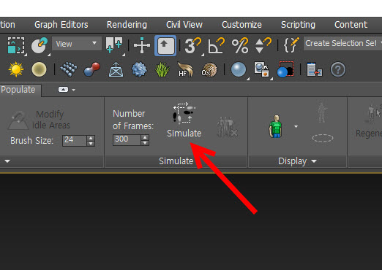Toggle the Percent Snap icon
Screen dimensions: 382x270
click(240, 45)
